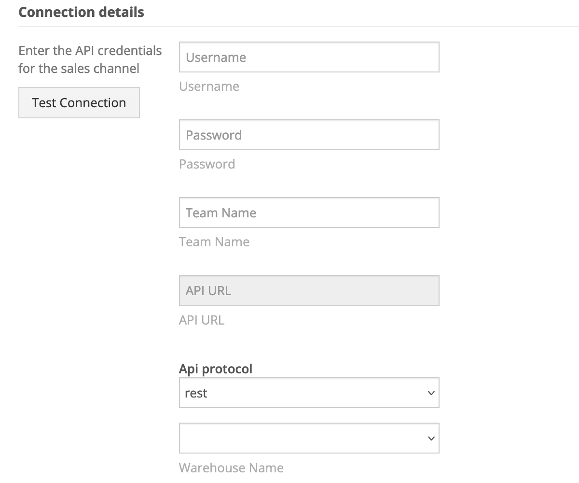This screenshot has width=579, height=483.
Task: Select the Team Name input field
Action: pyautogui.click(x=309, y=213)
